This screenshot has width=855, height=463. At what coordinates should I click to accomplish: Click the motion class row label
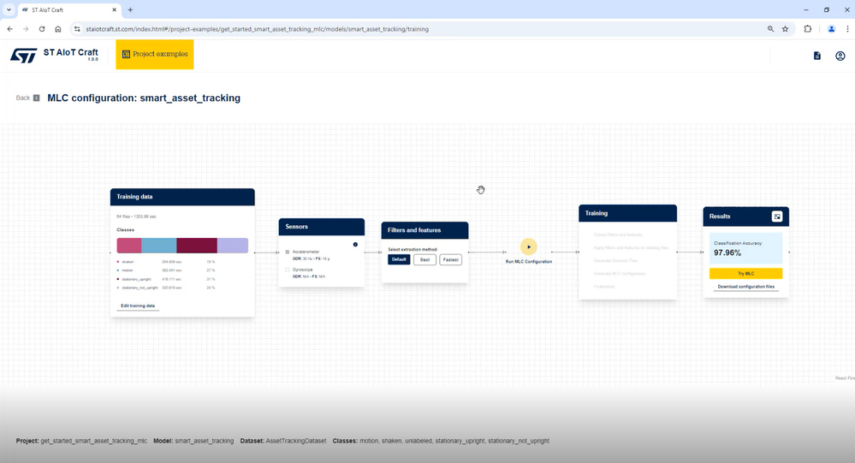click(128, 270)
